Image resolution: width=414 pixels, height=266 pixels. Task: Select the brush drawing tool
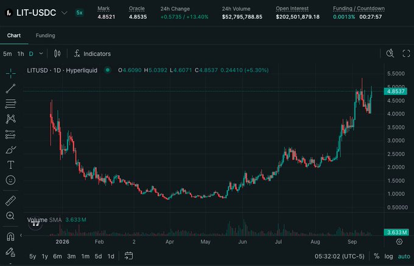[10, 150]
